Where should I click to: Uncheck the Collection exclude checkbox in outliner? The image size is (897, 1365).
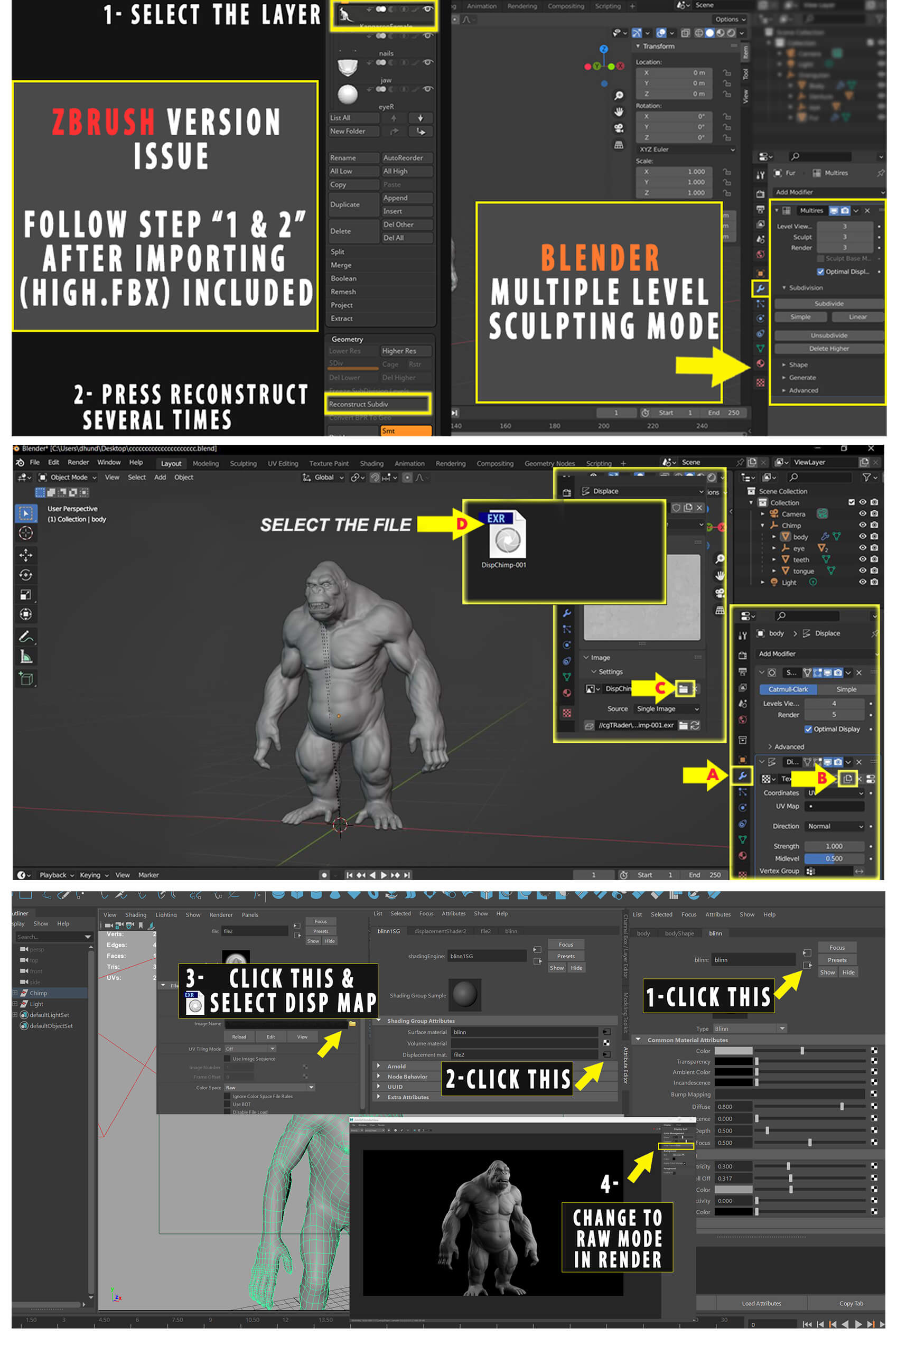tap(851, 502)
